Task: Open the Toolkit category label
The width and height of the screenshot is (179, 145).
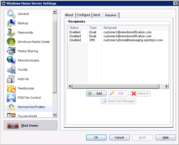Action: (23, 70)
